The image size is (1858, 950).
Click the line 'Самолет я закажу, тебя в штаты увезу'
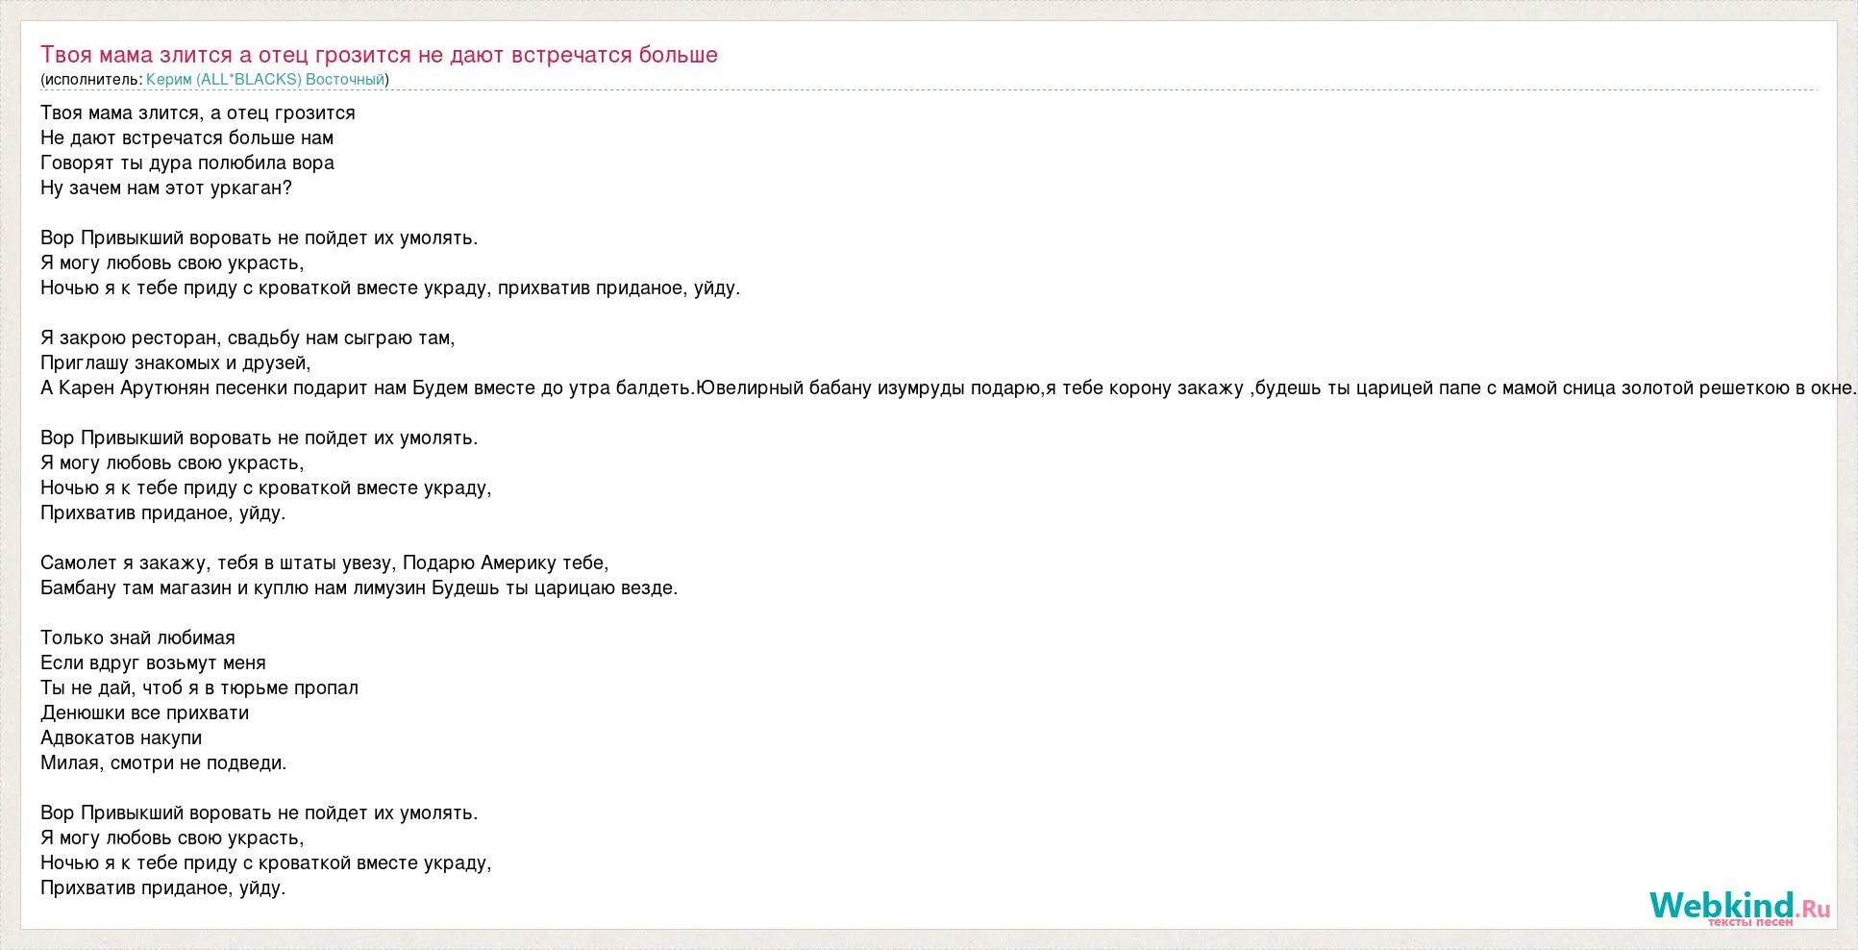click(x=325, y=563)
